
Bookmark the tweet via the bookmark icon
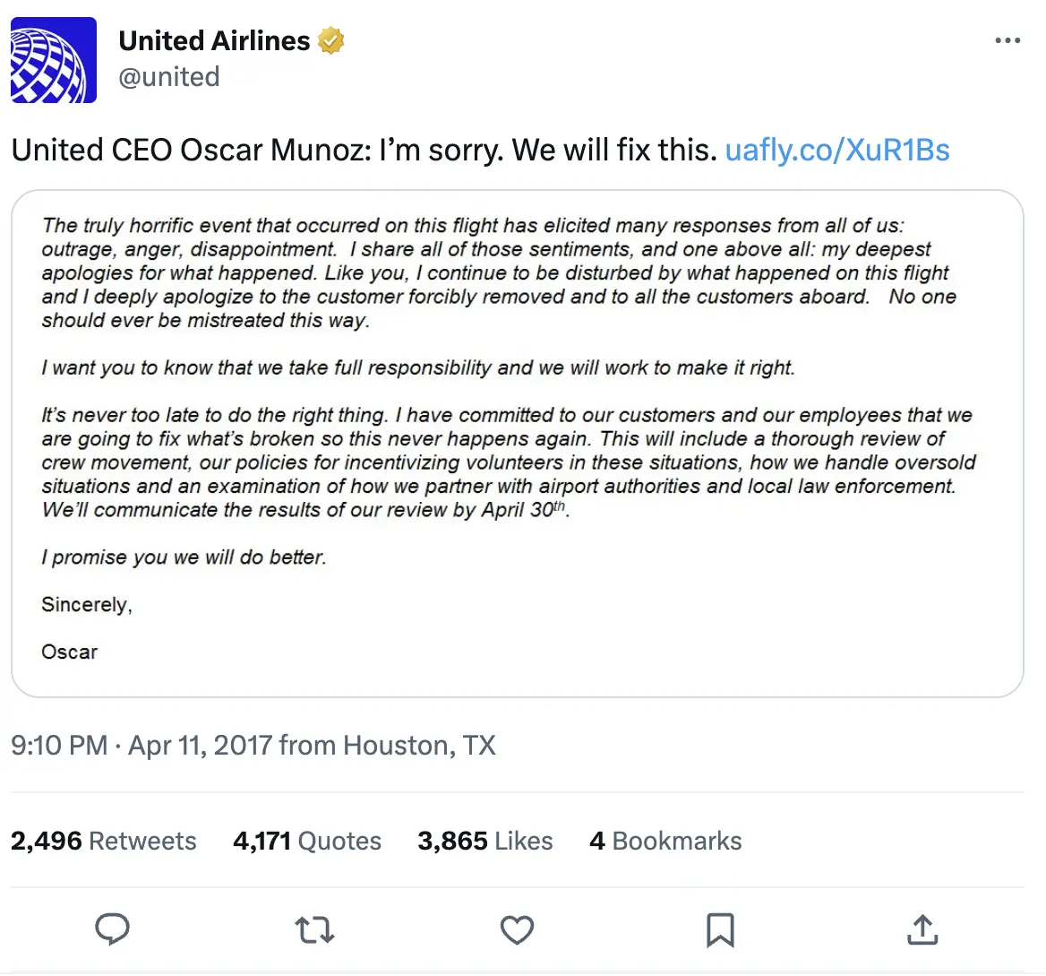pyautogui.click(x=719, y=929)
